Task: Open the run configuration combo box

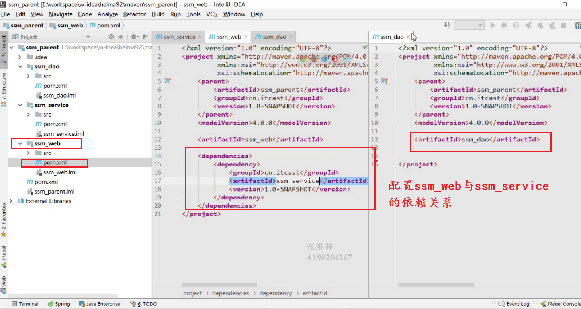Action: (x=469, y=25)
